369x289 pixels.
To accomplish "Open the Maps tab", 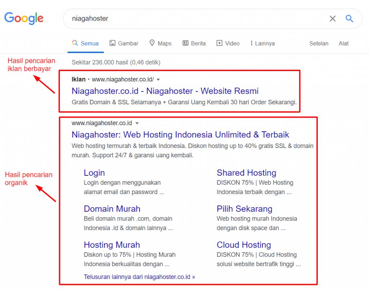I will 160,43.
